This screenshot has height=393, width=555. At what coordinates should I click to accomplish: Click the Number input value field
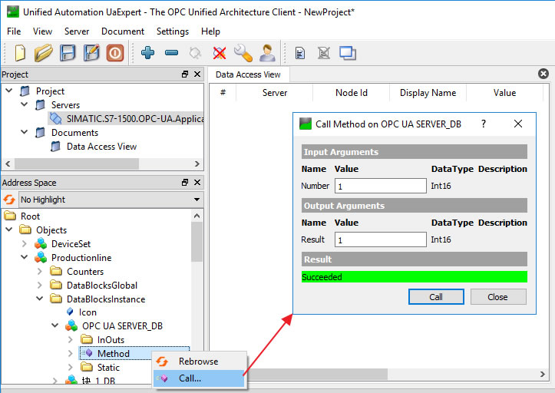coord(381,186)
